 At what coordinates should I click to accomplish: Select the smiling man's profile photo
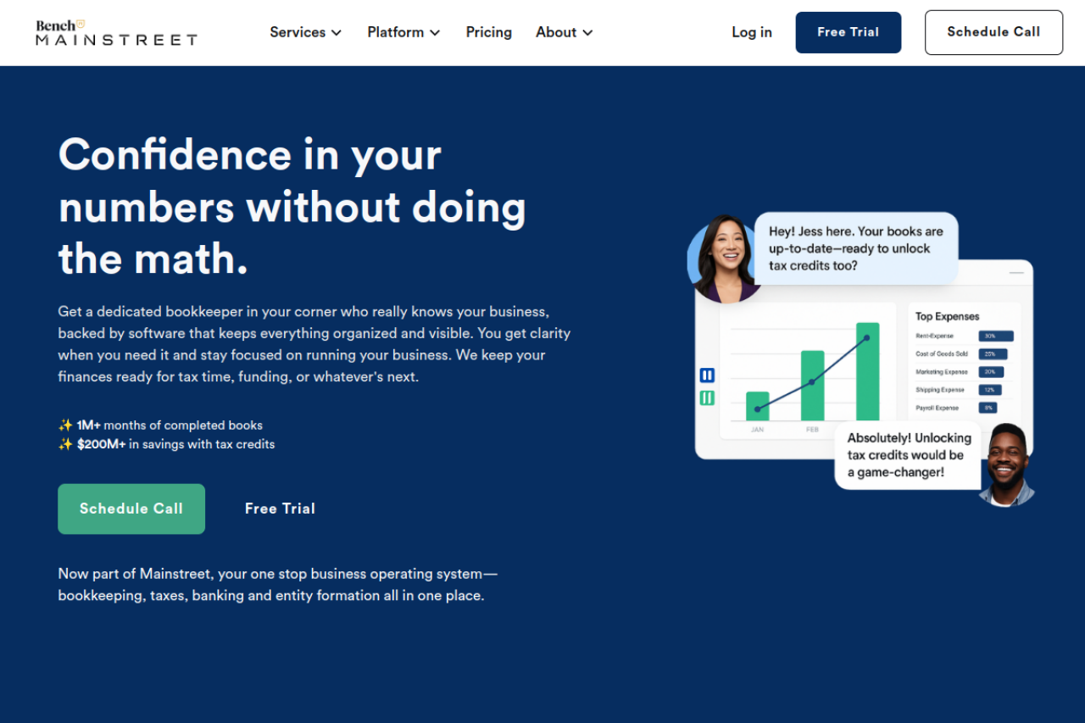[1006, 465]
